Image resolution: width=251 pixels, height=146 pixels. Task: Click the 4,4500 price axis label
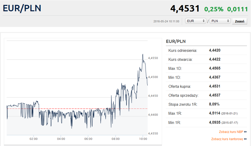point(153,77)
